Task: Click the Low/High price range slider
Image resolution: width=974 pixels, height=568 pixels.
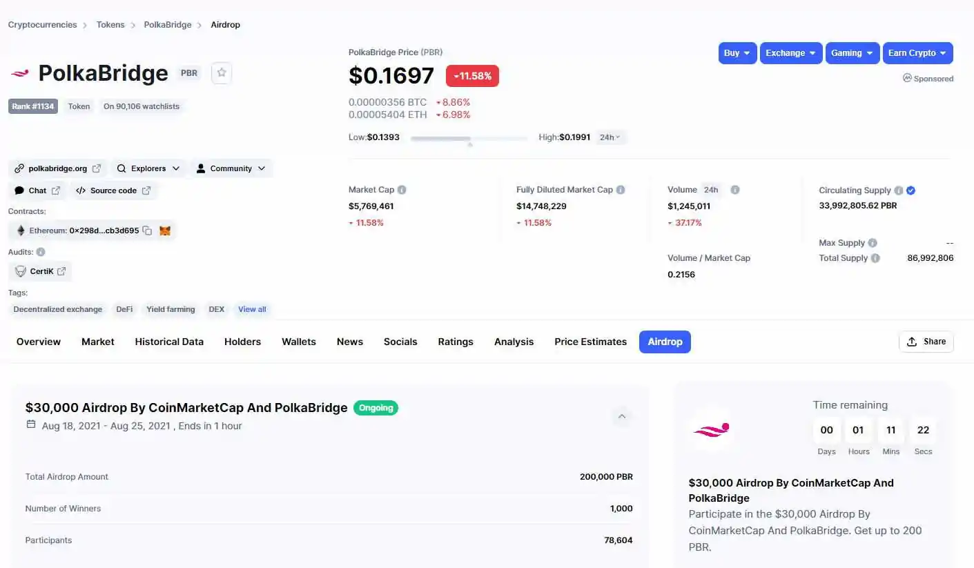Action: point(469,139)
